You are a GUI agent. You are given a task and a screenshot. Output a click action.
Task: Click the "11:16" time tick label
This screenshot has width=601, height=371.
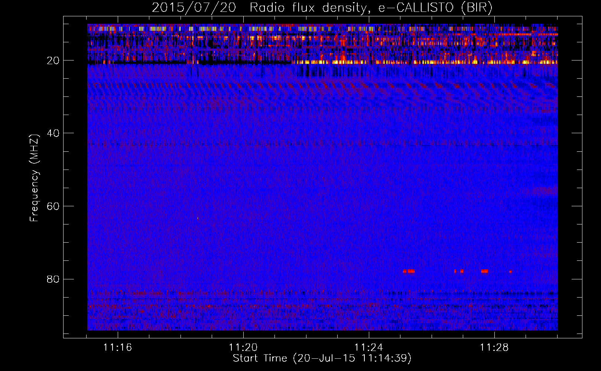point(118,348)
